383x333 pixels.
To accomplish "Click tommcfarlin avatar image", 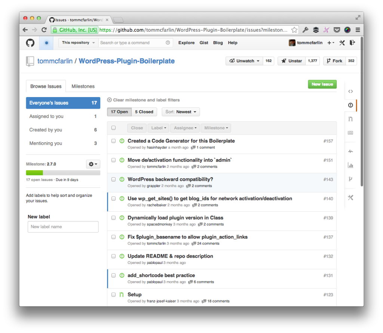I will point(292,43).
